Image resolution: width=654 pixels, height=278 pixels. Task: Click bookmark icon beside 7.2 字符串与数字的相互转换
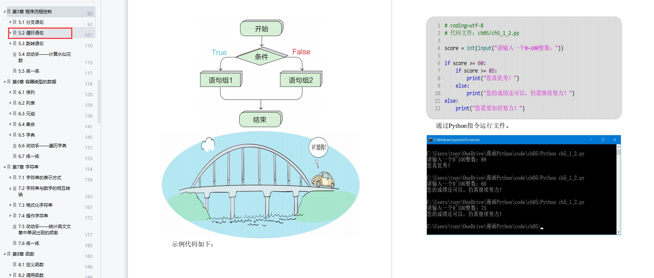point(15,188)
